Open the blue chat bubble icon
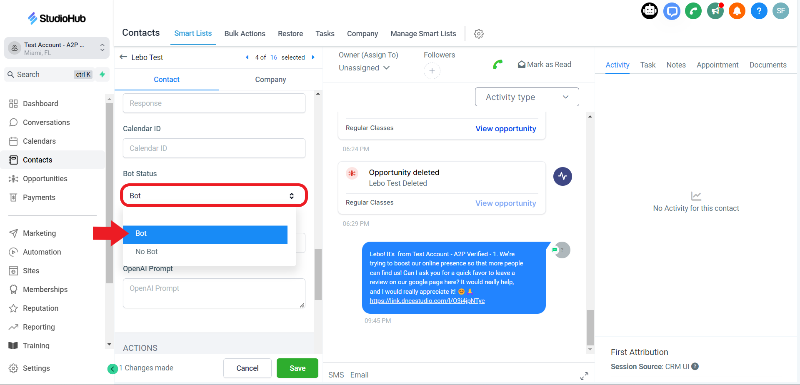Viewport: 800px width, 385px height. pyautogui.click(x=672, y=11)
